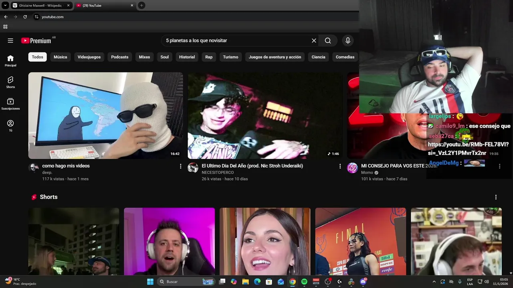Click NECESITOPERCO channel avatar
The image size is (513, 288).
193,168
